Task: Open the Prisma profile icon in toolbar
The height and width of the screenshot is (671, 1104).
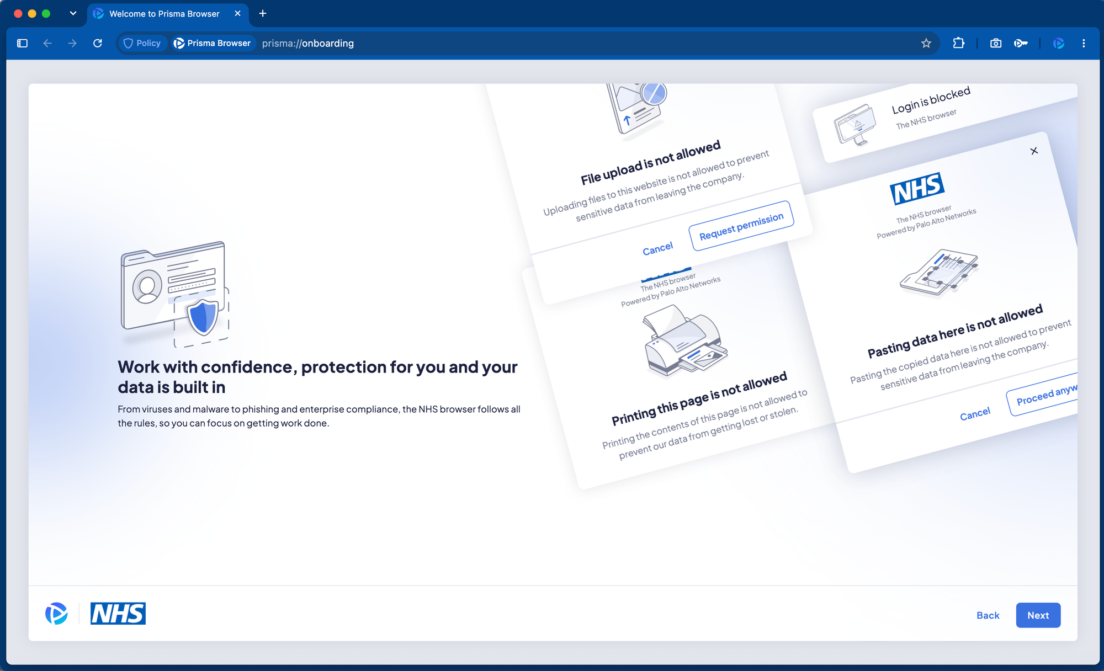Action: (x=1059, y=43)
